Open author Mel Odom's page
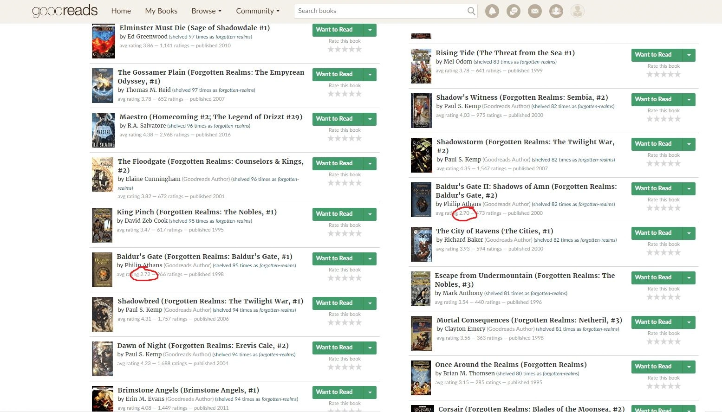Image resolution: width=722 pixels, height=412 pixels. (x=458, y=62)
